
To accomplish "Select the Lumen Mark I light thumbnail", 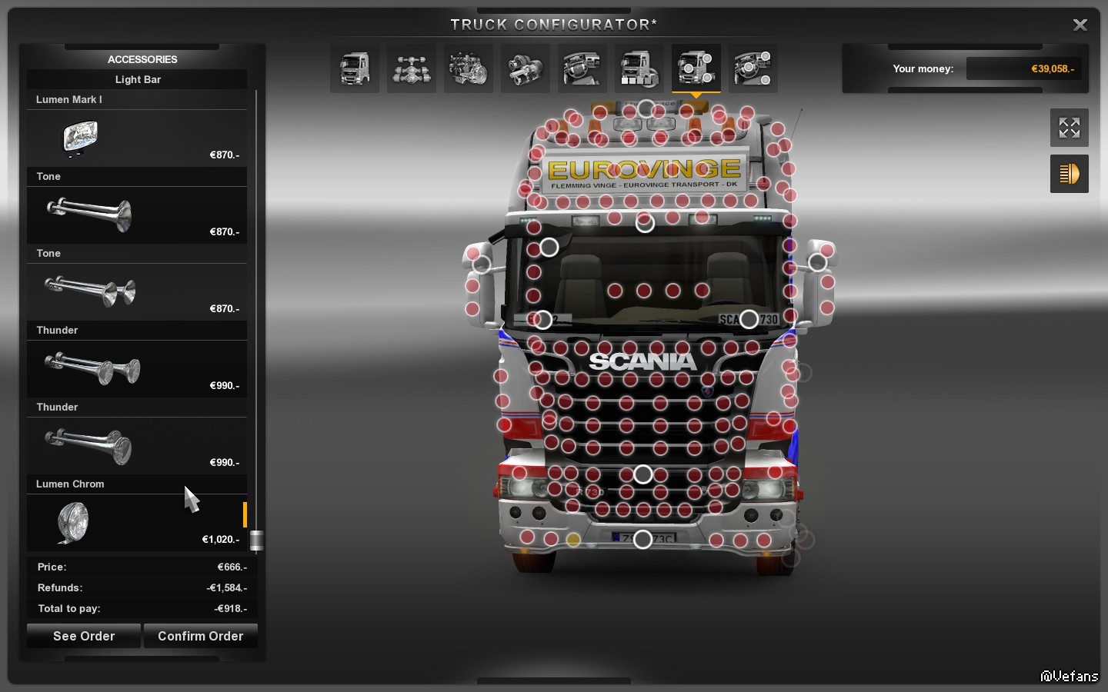I will 80,139.
